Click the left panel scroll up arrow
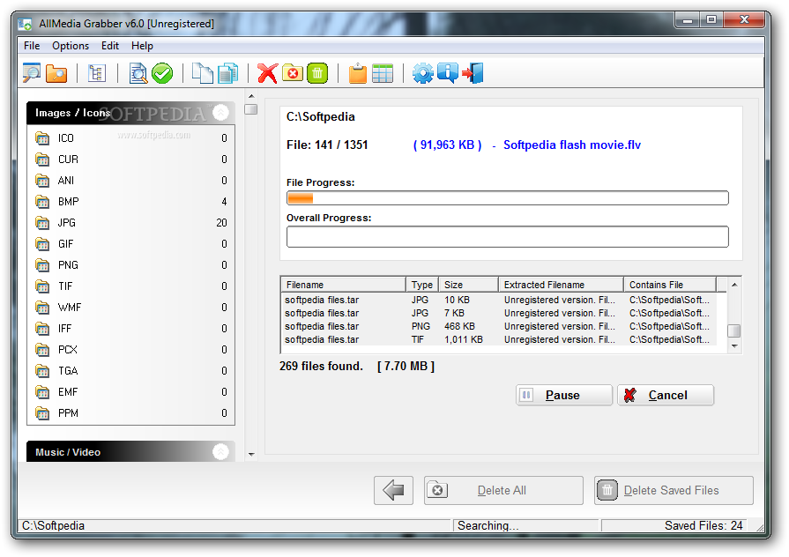The width and height of the screenshot is (789, 557). tap(251, 95)
